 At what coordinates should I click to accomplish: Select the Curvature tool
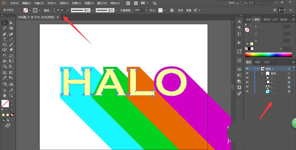[11, 34]
